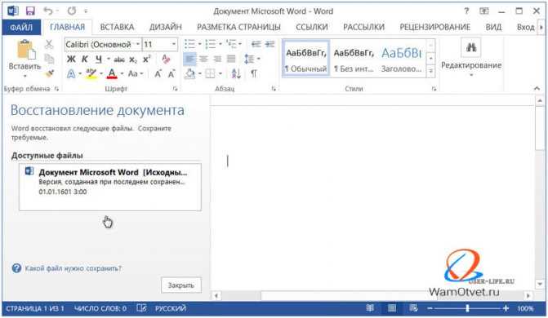Switch to the ССЫЛКИ tab
This screenshot has width=548, height=318.
[x=312, y=27]
